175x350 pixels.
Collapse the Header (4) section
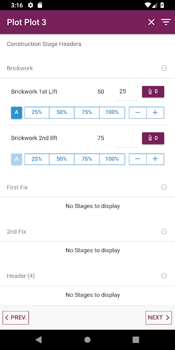pyautogui.click(x=164, y=276)
